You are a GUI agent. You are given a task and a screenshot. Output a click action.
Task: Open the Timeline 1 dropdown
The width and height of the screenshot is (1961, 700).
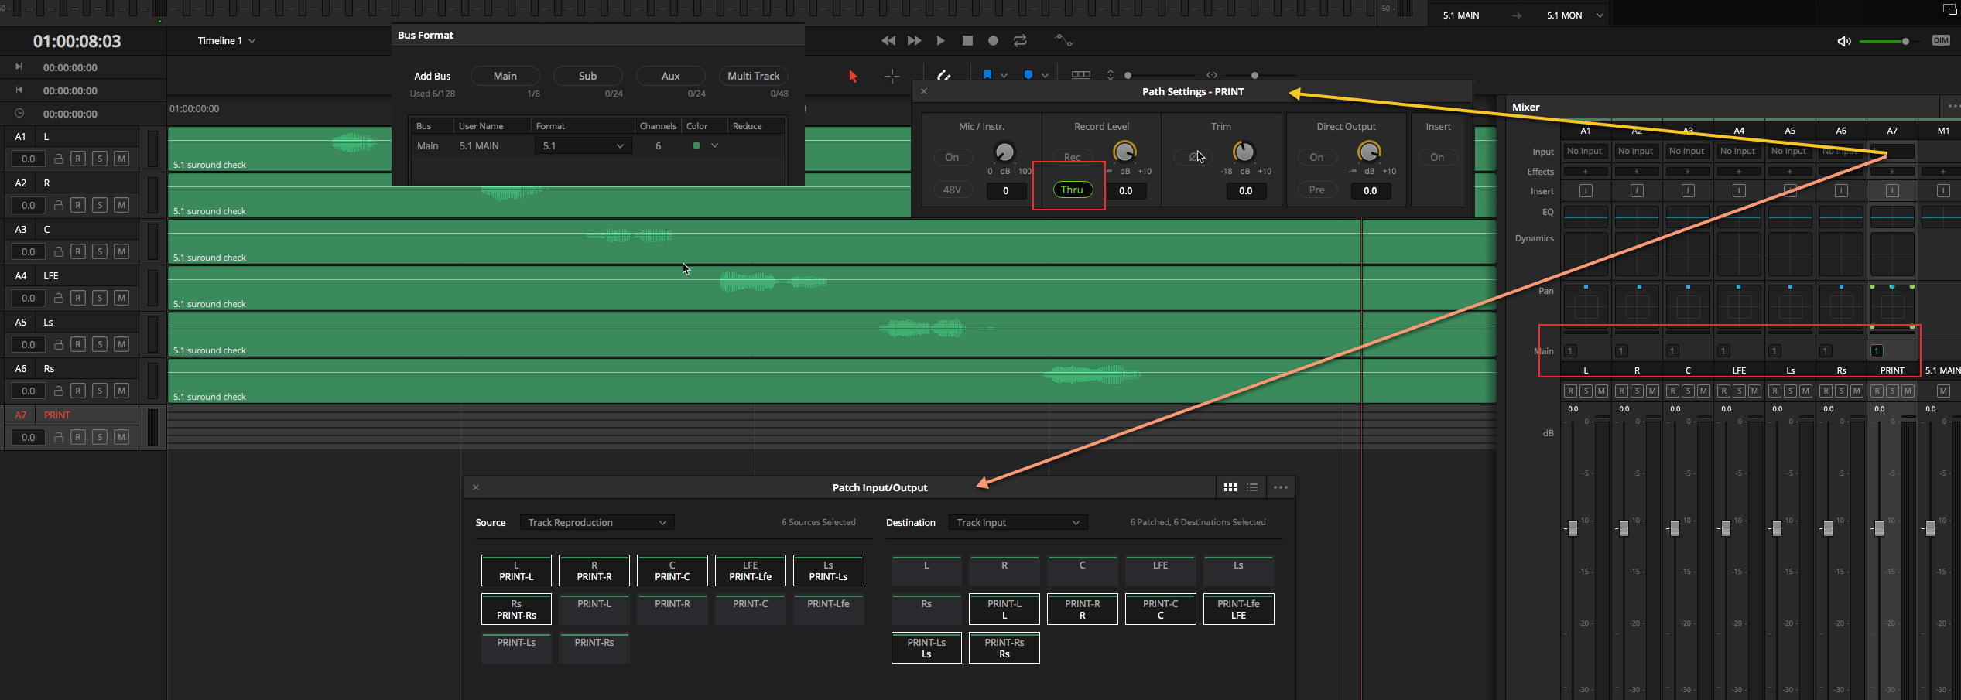[x=226, y=40]
